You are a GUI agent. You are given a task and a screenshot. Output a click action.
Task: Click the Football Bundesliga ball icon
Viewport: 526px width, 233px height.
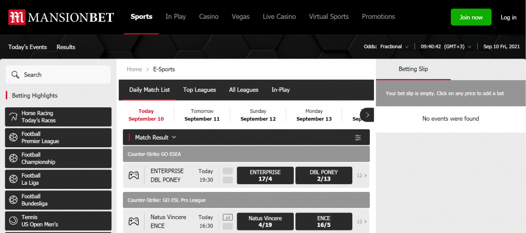click(13, 200)
